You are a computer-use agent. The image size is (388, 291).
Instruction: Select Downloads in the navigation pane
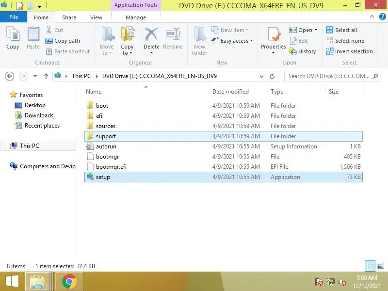click(39, 115)
